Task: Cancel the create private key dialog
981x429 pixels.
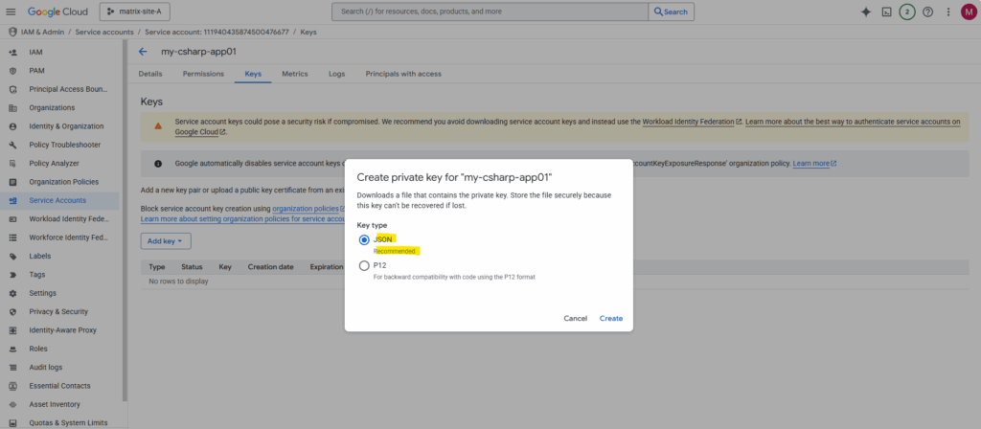Action: pos(575,318)
